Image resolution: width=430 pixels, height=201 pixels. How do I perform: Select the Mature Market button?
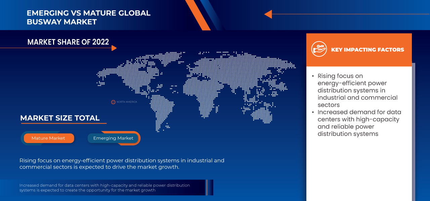[x=49, y=138]
